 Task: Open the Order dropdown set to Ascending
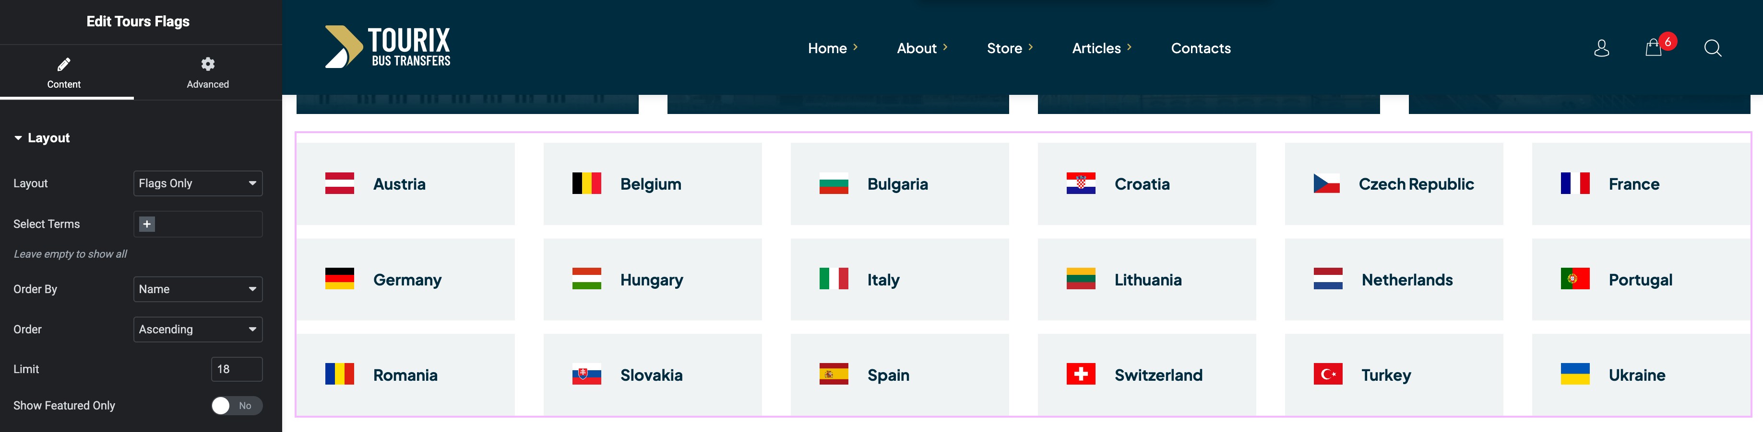click(x=198, y=330)
